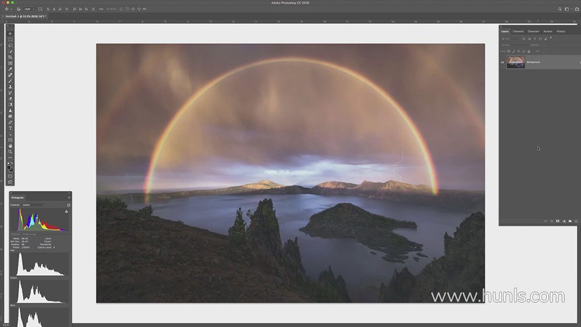Image resolution: width=581 pixels, height=327 pixels.
Task: Open layer filter Kind dropdown
Action: (x=510, y=39)
